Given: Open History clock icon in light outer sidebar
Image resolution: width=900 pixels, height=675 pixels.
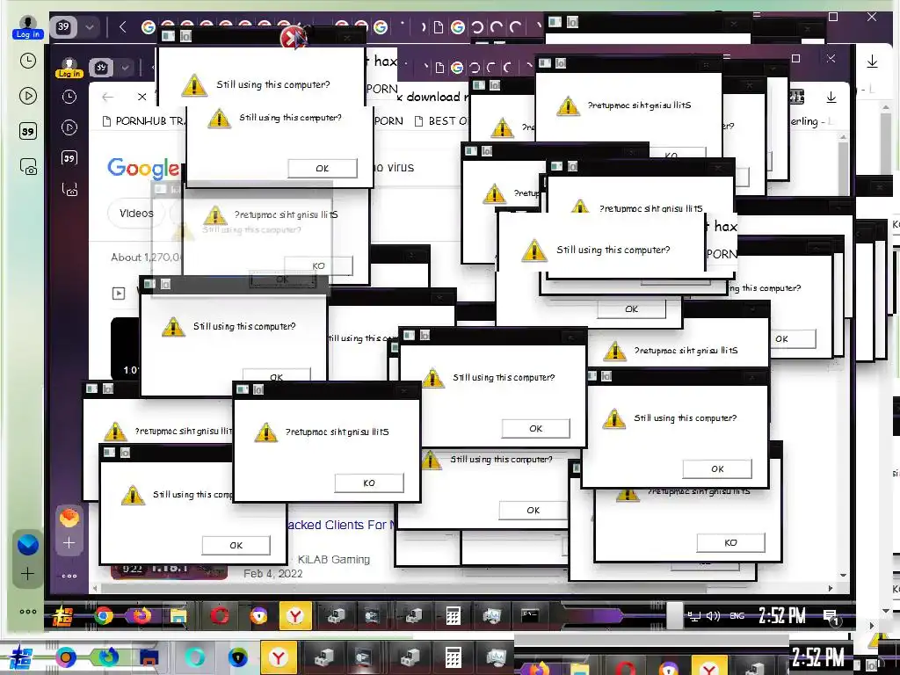Looking at the screenshot, I should (x=27, y=61).
